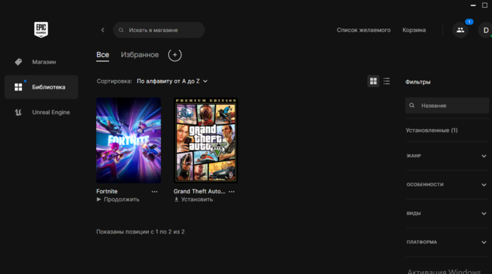
Task: Open the Библиотека section
Action: (41, 87)
